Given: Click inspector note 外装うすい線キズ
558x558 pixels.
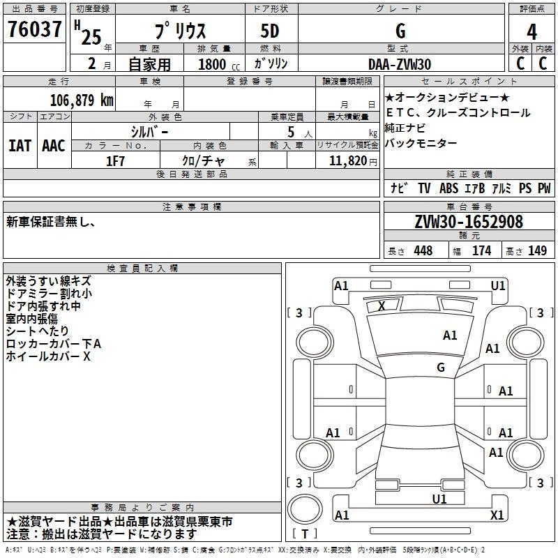Looking at the screenshot, I should pos(48,281).
